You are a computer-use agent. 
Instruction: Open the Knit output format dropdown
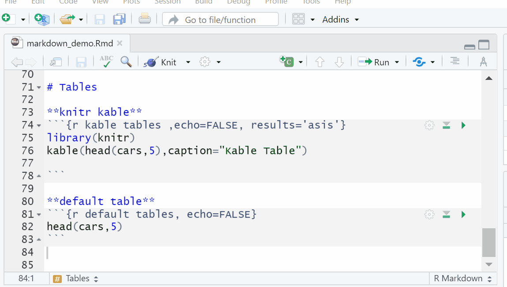pos(188,62)
